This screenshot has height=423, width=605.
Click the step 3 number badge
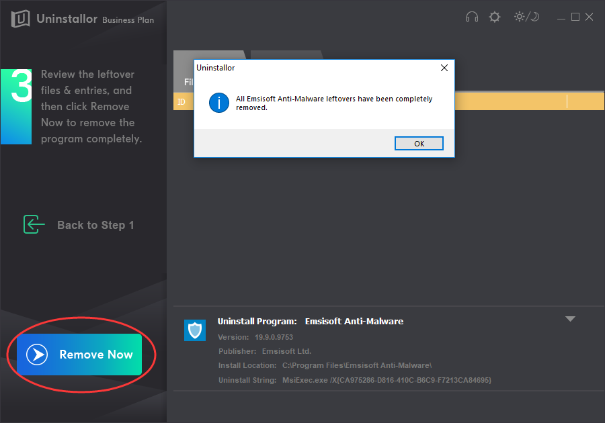pyautogui.click(x=16, y=107)
